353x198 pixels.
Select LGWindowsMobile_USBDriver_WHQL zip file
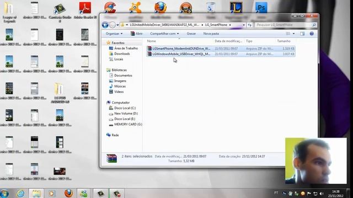pyautogui.click(x=221, y=54)
